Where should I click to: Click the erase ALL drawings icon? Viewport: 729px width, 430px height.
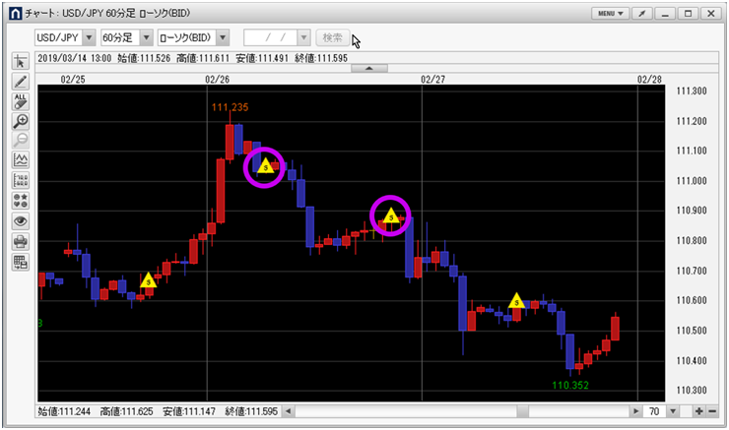tap(21, 101)
